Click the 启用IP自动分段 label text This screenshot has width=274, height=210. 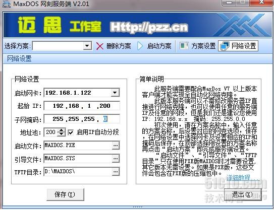[x=98, y=132]
